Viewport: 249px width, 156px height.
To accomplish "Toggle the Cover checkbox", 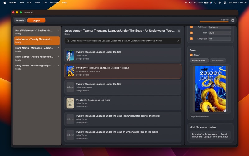I will pos(191,55).
